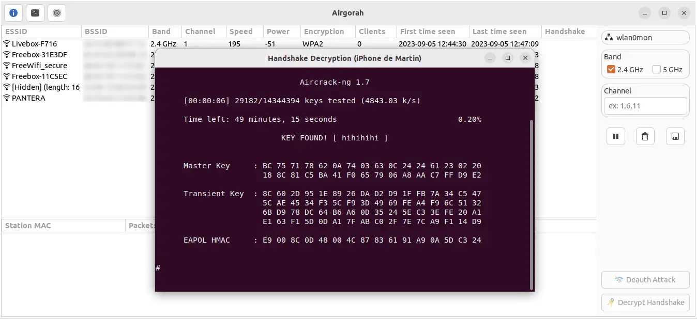Pause scanning with the pause button
This screenshot has width=697, height=319.
click(616, 136)
